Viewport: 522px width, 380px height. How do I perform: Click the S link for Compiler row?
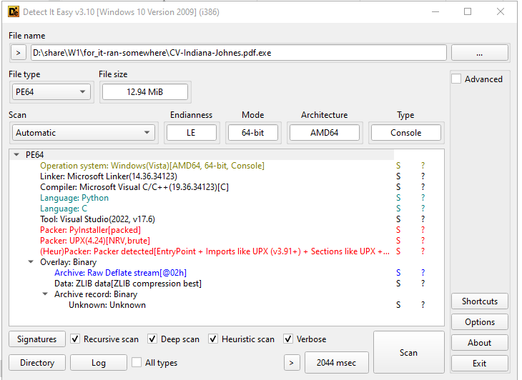click(398, 187)
